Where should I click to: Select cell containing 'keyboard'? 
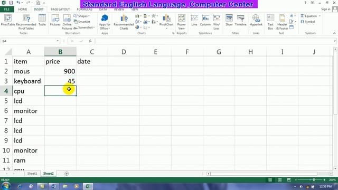tap(29, 81)
